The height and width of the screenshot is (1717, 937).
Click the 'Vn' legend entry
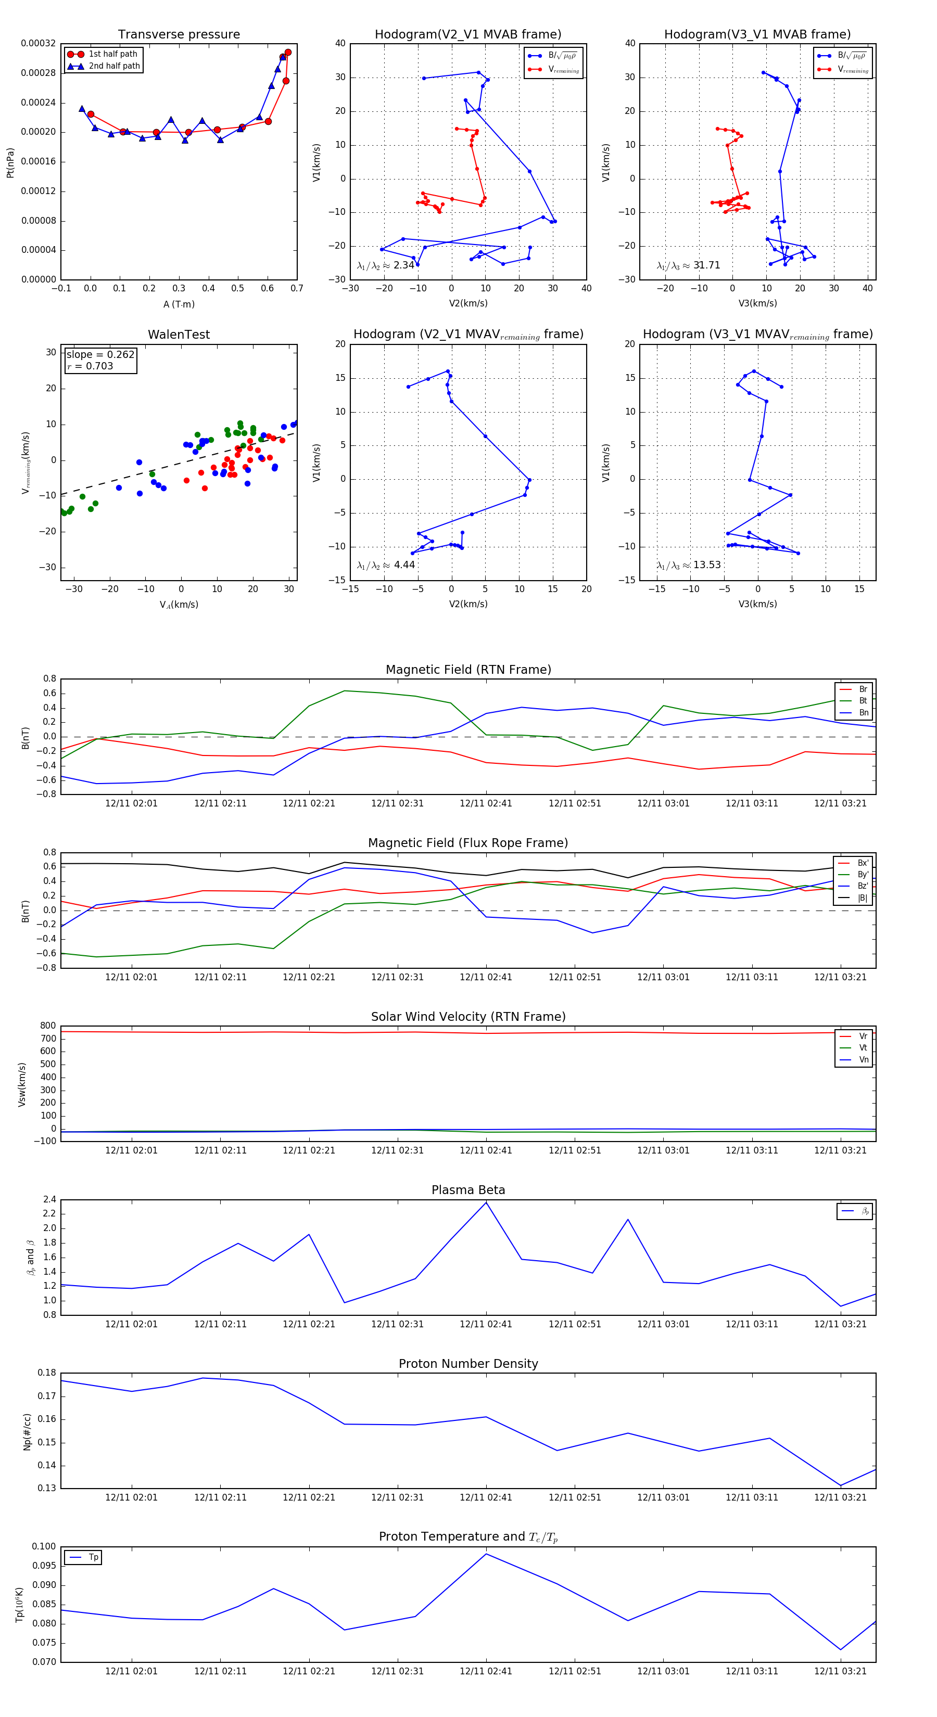coord(854,1060)
